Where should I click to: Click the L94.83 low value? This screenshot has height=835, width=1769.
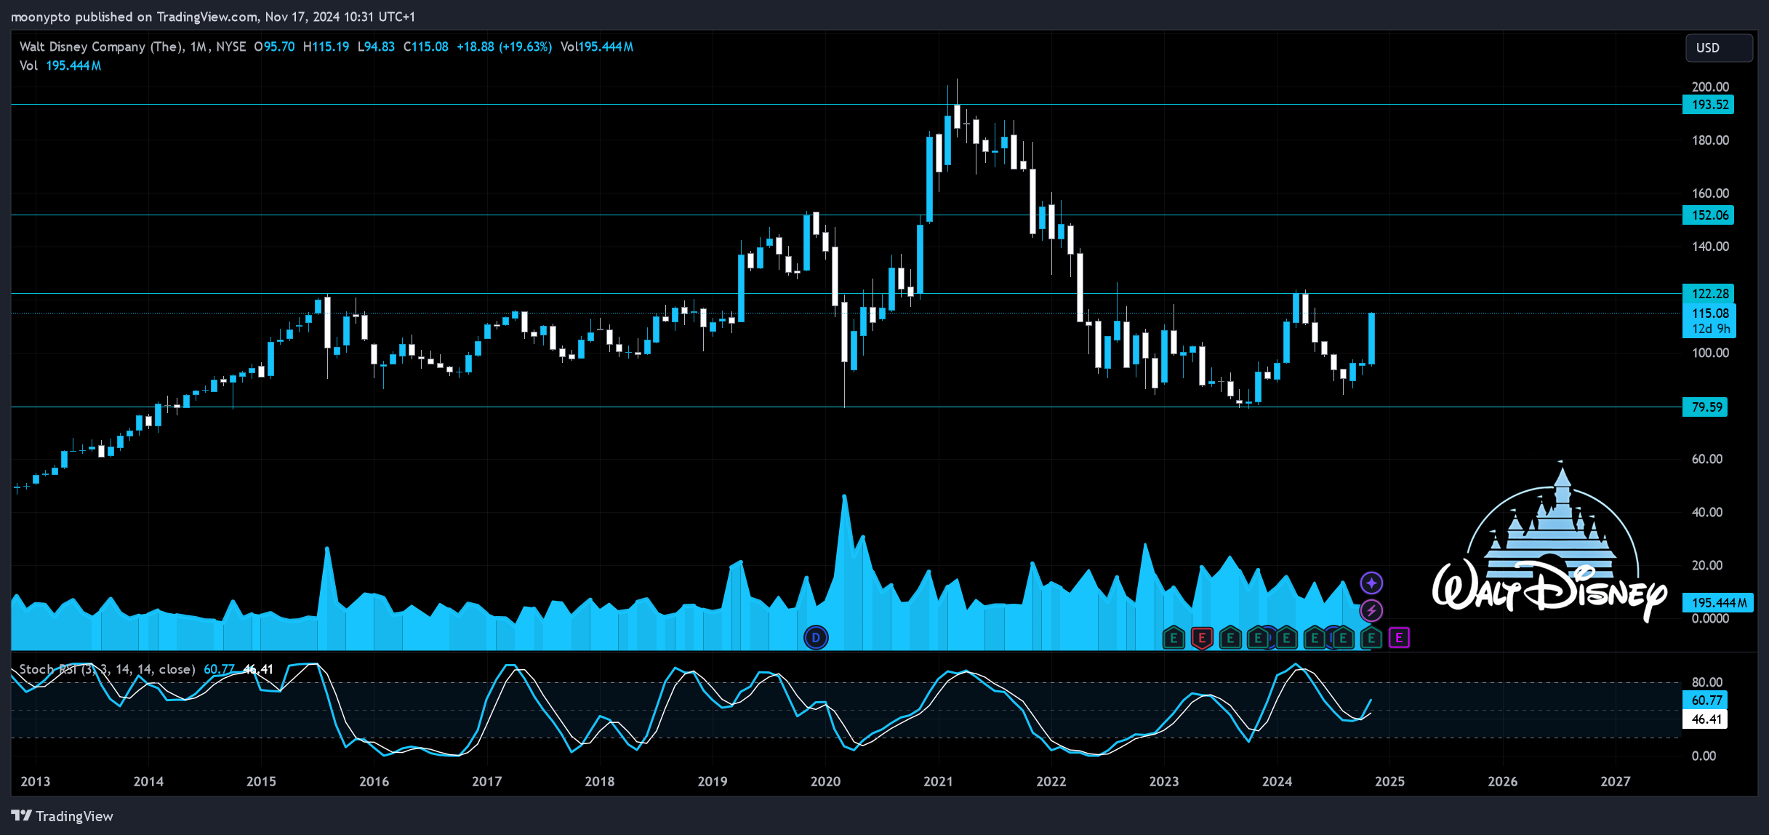point(376,47)
